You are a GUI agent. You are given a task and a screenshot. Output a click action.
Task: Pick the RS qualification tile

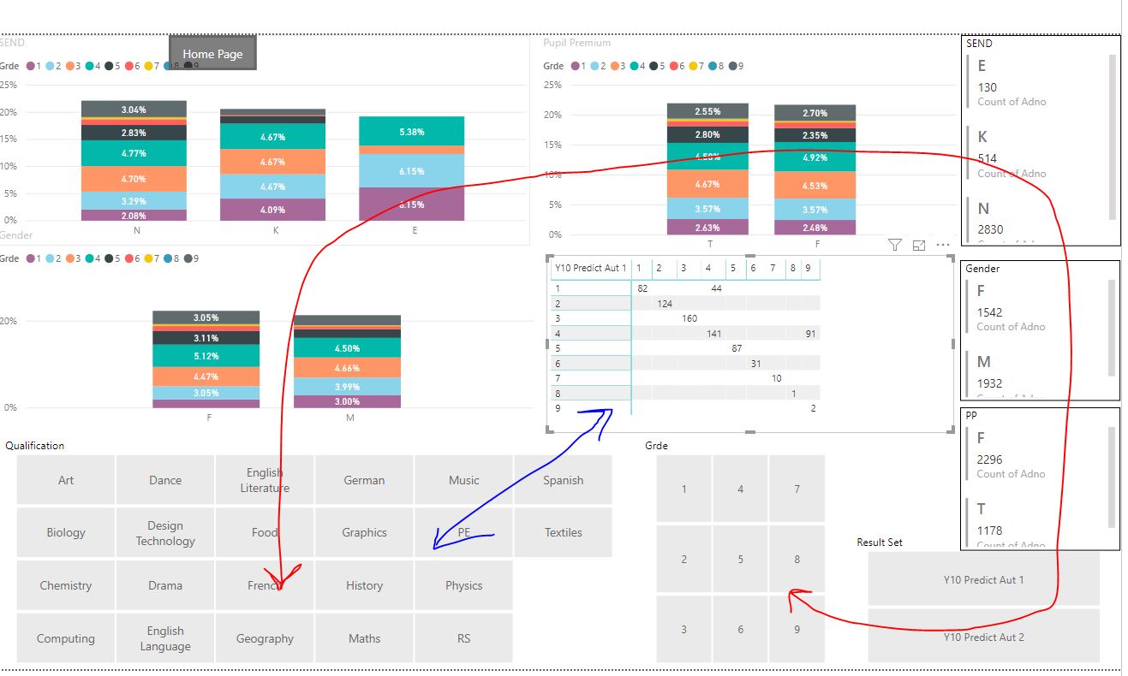pyautogui.click(x=463, y=638)
